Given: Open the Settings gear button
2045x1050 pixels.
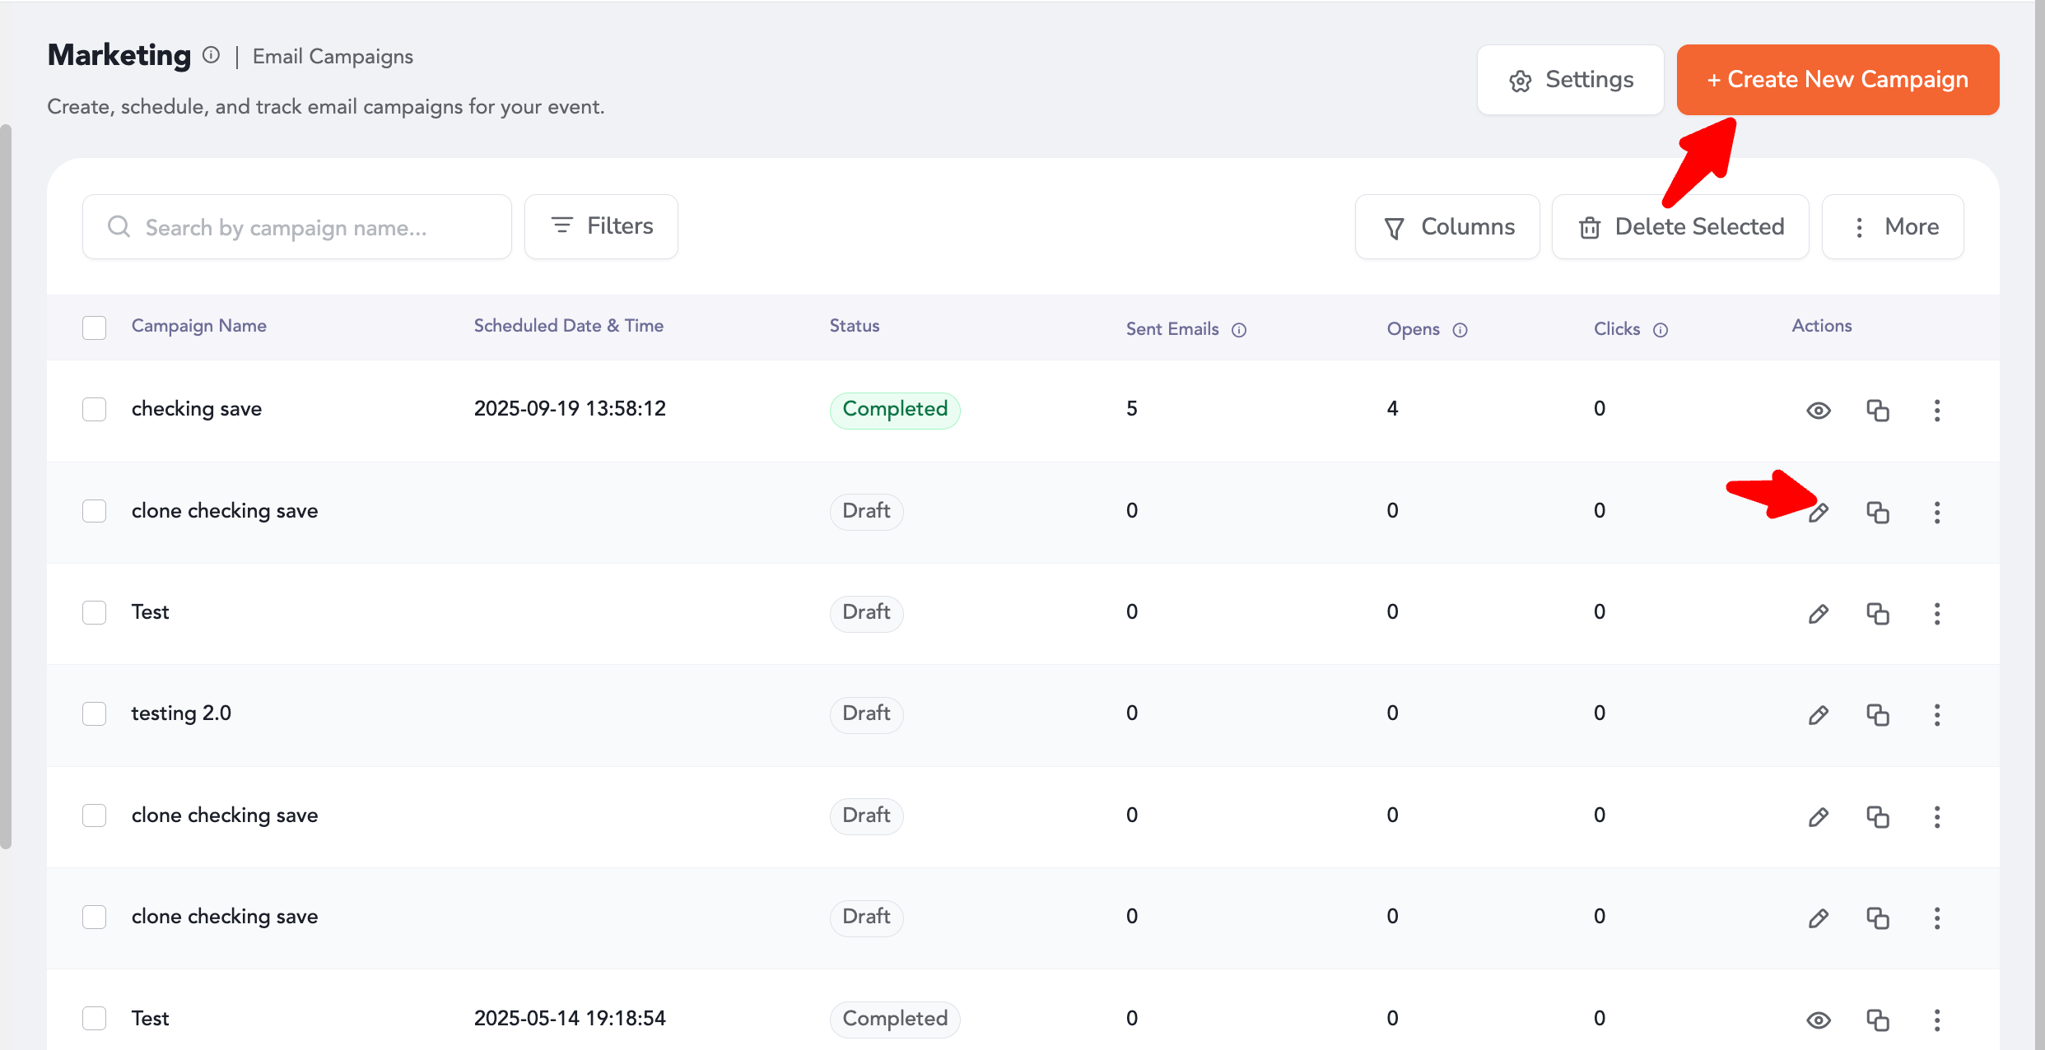Looking at the screenshot, I should [x=1570, y=80].
